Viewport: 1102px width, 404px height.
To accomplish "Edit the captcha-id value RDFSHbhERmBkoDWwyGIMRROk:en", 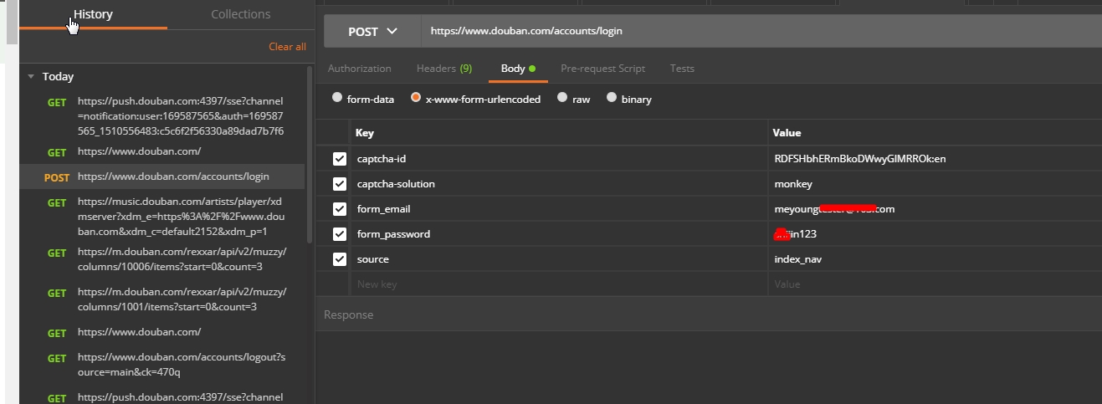I will tap(935, 159).
